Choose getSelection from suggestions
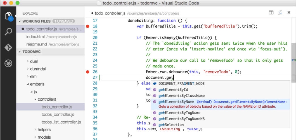The width and height of the screenshot is (296, 140). point(220,125)
